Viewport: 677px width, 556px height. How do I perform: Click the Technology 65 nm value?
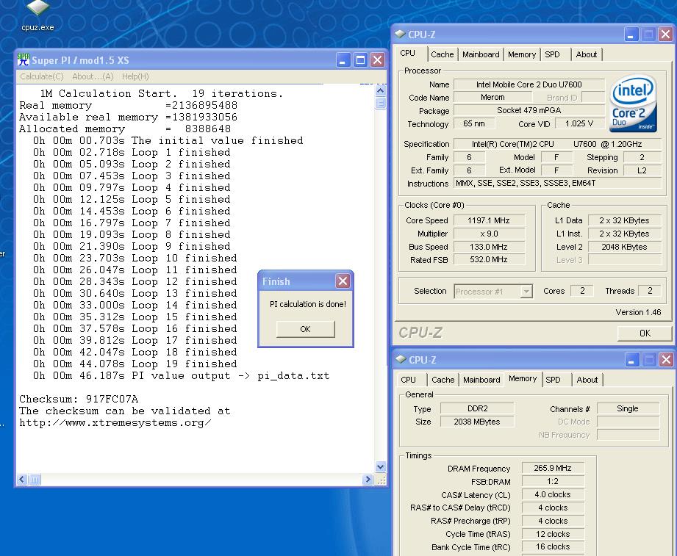(x=474, y=124)
